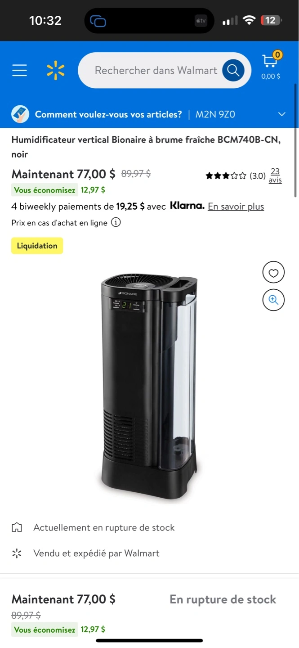This screenshot has height=648, width=299.
Task: Add item to favourites with heart icon
Action: click(x=273, y=272)
